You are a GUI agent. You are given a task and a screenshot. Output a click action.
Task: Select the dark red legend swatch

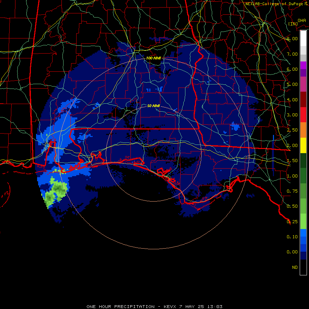(303, 100)
